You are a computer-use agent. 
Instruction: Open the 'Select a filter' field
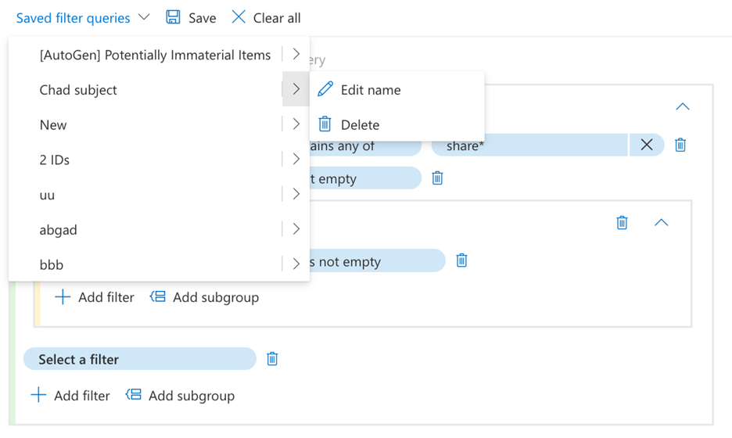click(x=140, y=359)
